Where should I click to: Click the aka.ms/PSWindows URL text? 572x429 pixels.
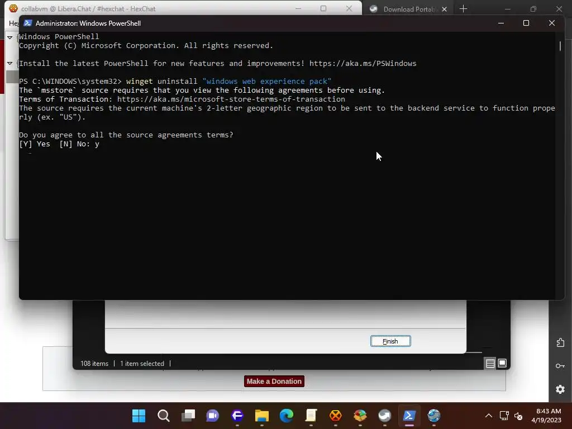[x=363, y=64]
